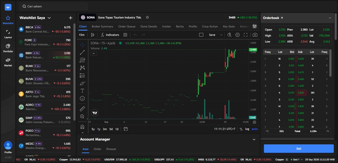Open the Insider tab
The width and height of the screenshot is (338, 163).
point(166,26)
